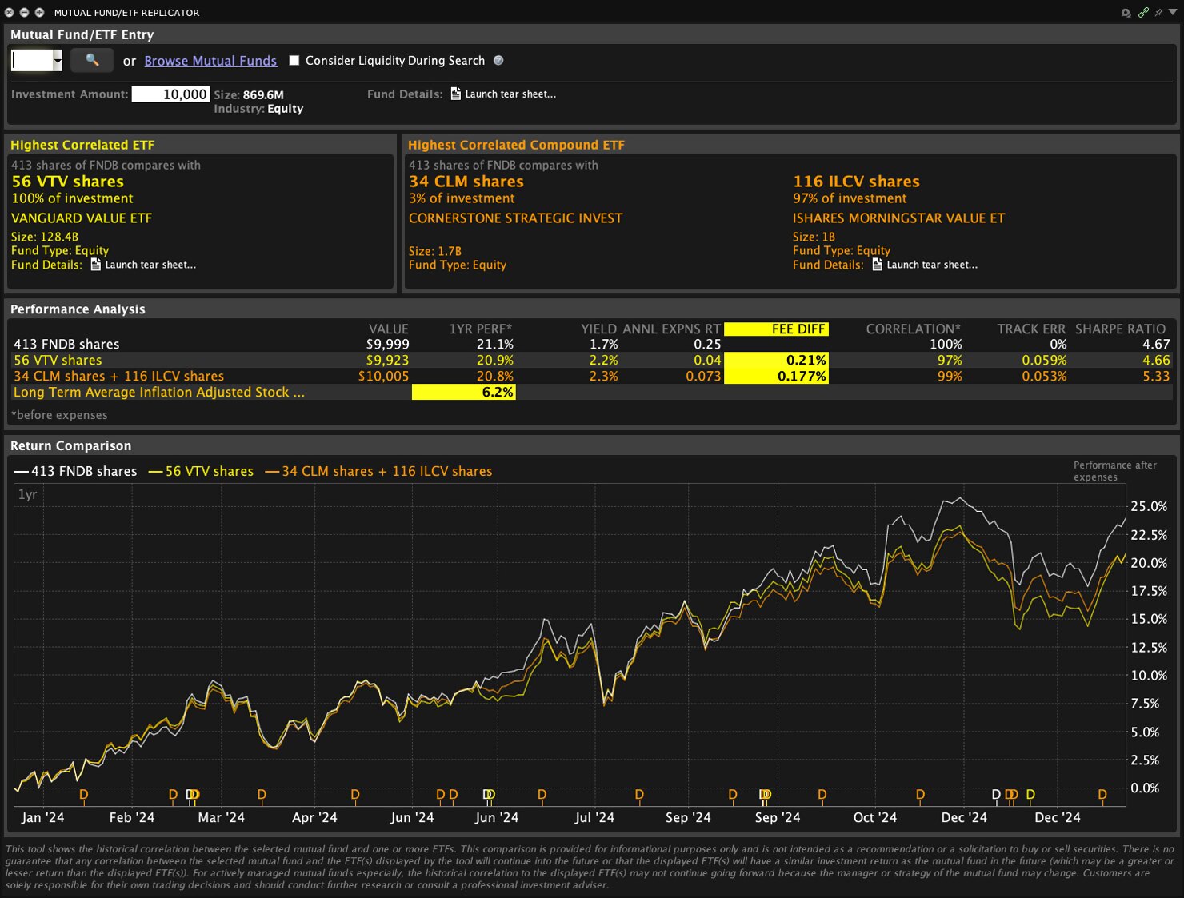Click the pin icon in the title bar
Viewport: 1184px width, 898px height.
coord(1158,12)
